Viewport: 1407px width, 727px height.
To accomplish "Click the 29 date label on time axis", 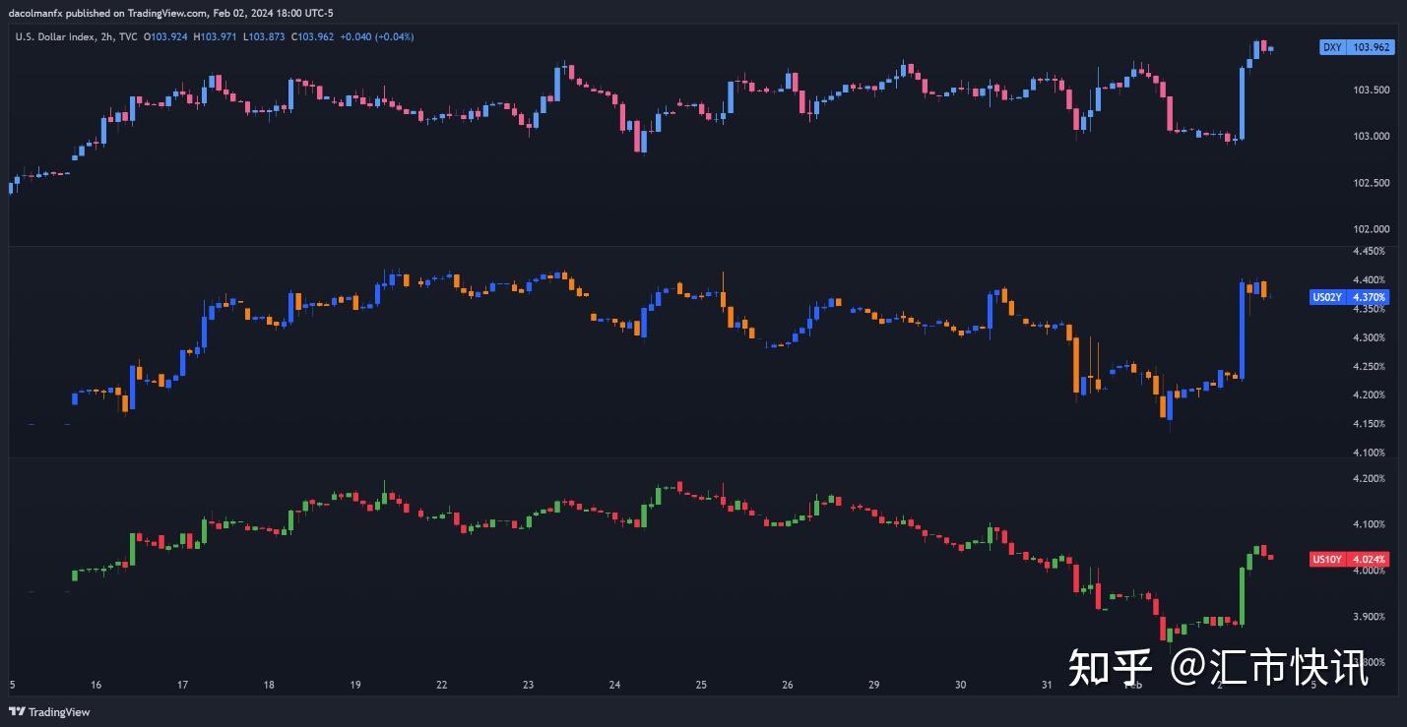I will coord(873,685).
